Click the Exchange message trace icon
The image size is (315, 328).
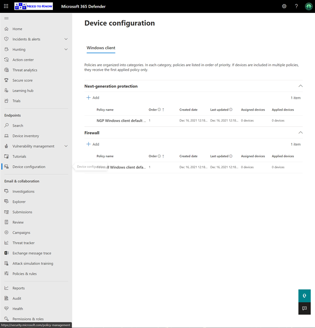click(6, 253)
